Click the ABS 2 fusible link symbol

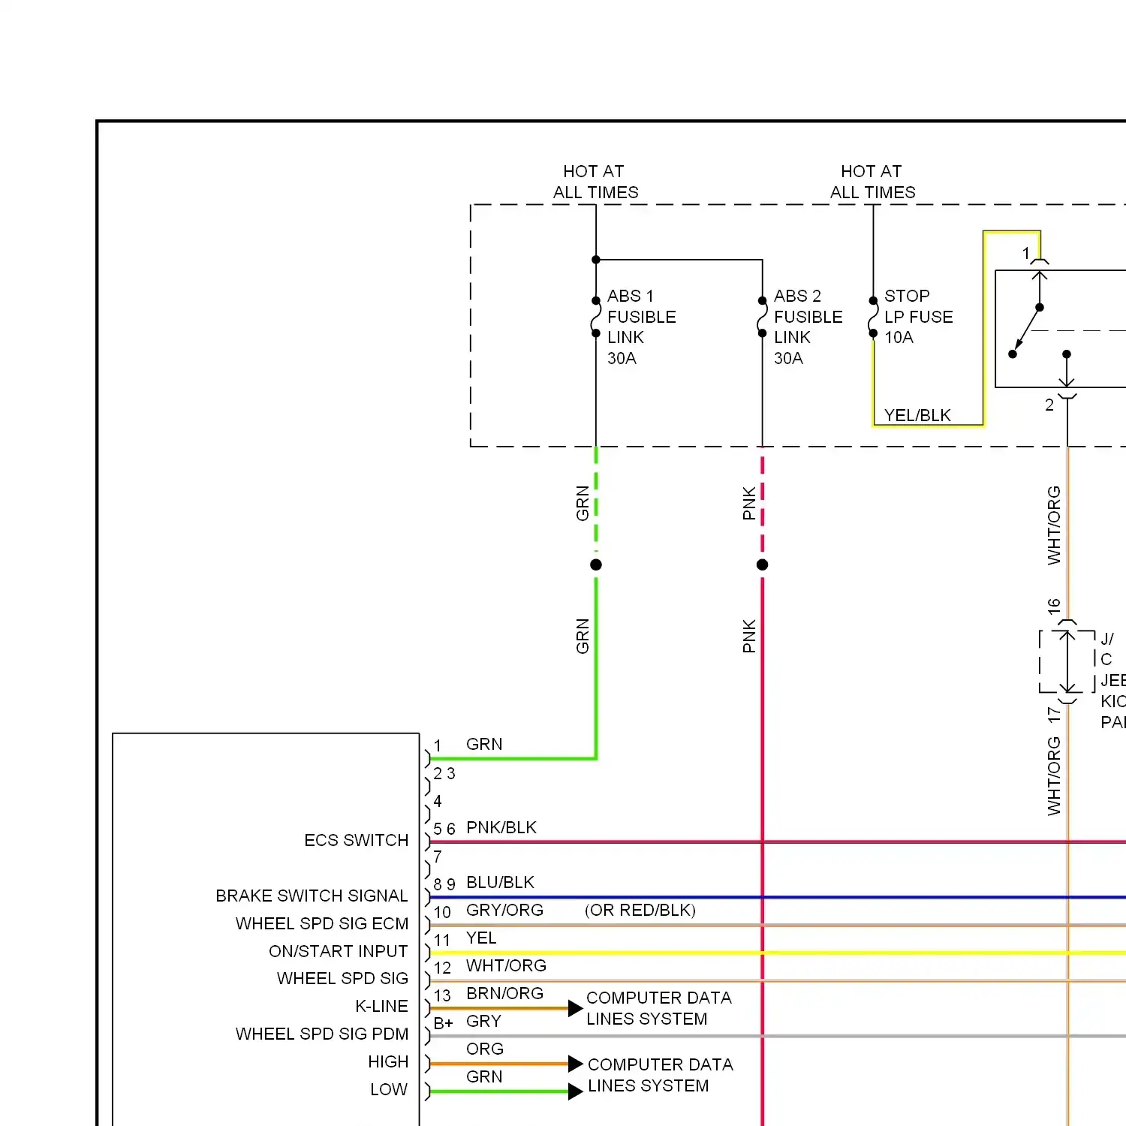[x=763, y=317]
